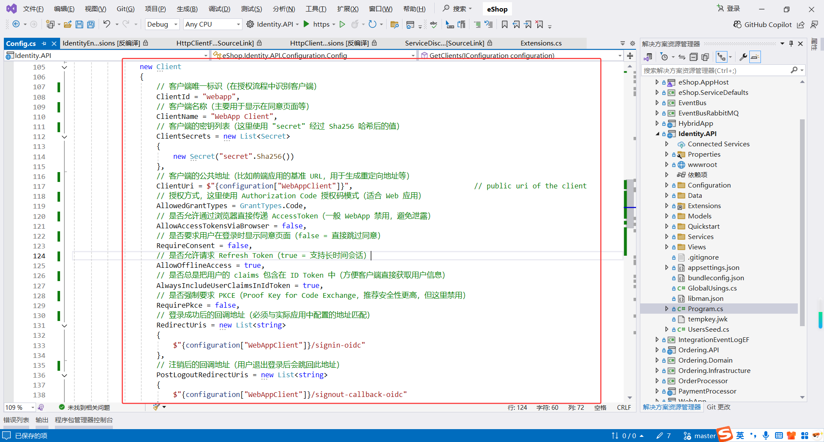Viewport: 824px width, 442px height.
Task: Open Solution Explorer properties with the wrench icon
Action: click(x=743, y=57)
